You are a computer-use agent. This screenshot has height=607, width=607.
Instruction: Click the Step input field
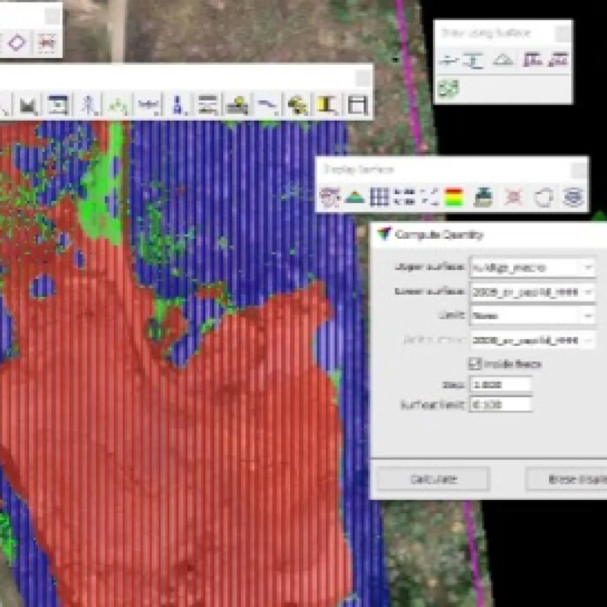coord(501,384)
